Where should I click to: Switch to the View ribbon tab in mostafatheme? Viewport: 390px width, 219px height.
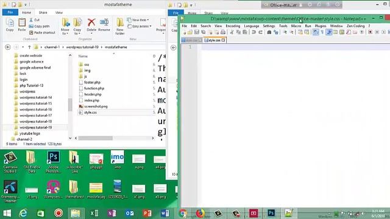(x=59, y=12)
